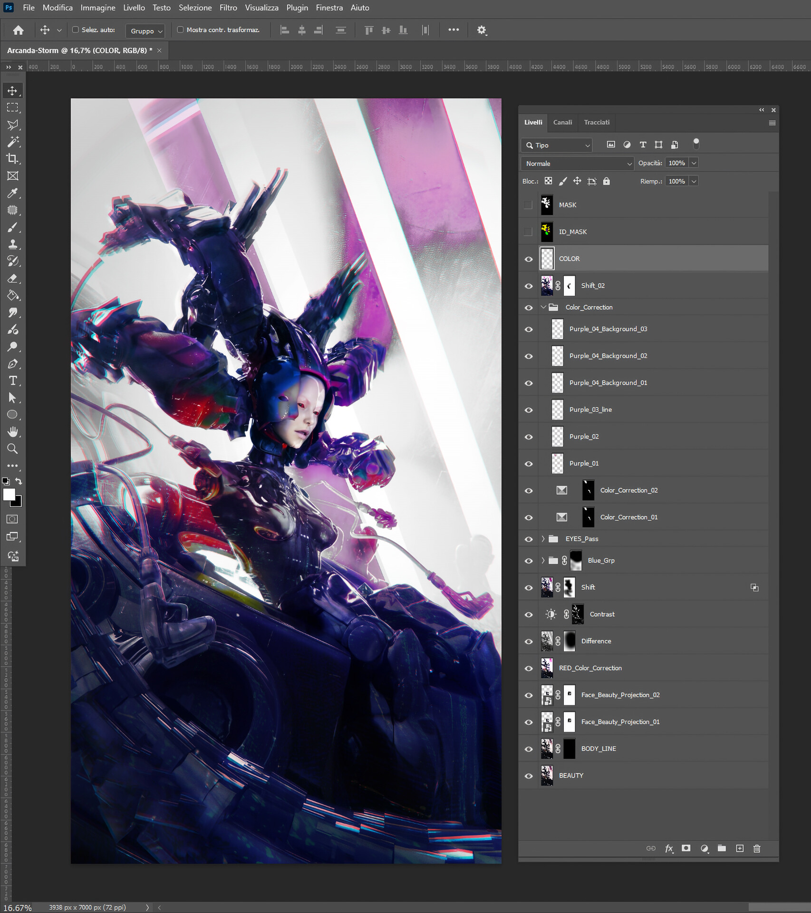Select the Polygonal Lasso tool
This screenshot has width=811, height=913.
(13, 125)
